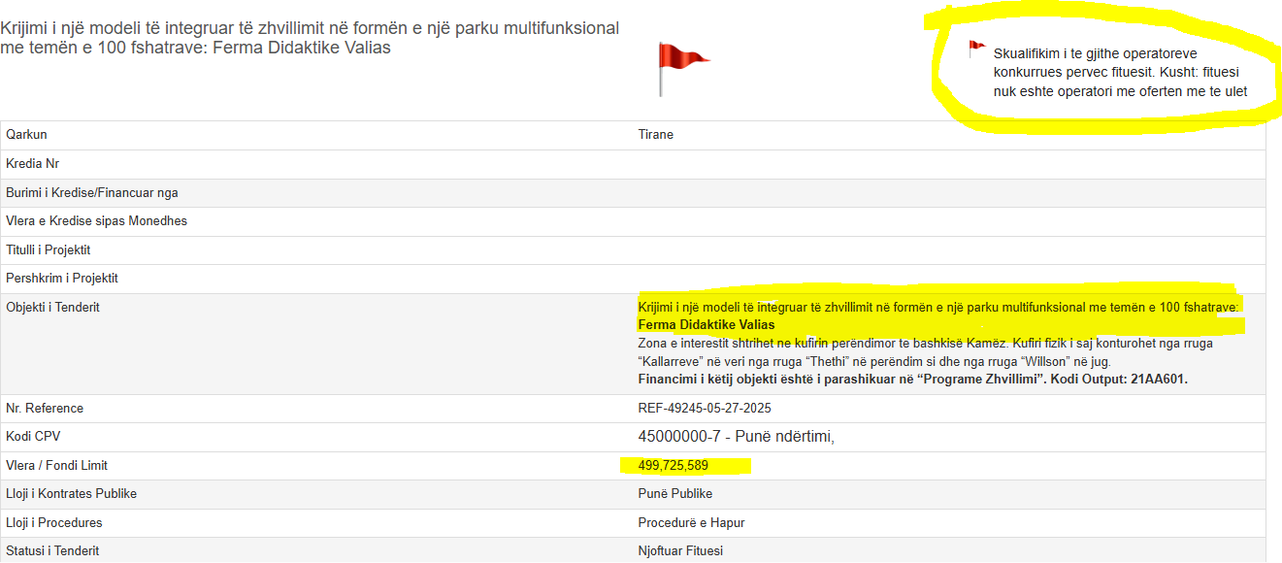Click the 'Objekti i Tenderit' row label

pos(52,308)
